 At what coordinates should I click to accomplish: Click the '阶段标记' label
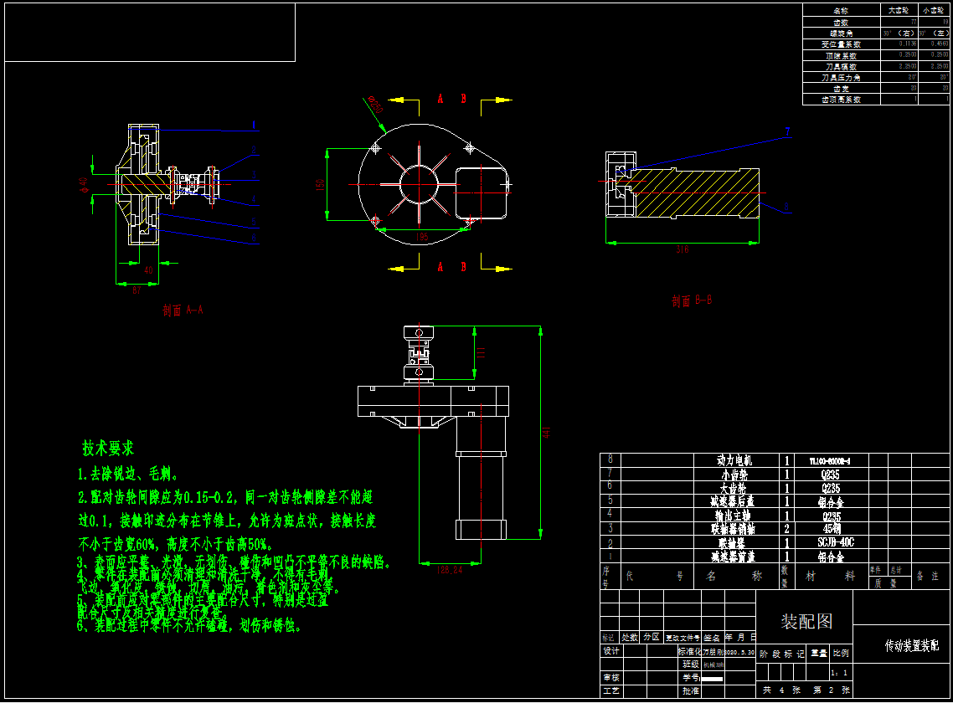(x=782, y=654)
